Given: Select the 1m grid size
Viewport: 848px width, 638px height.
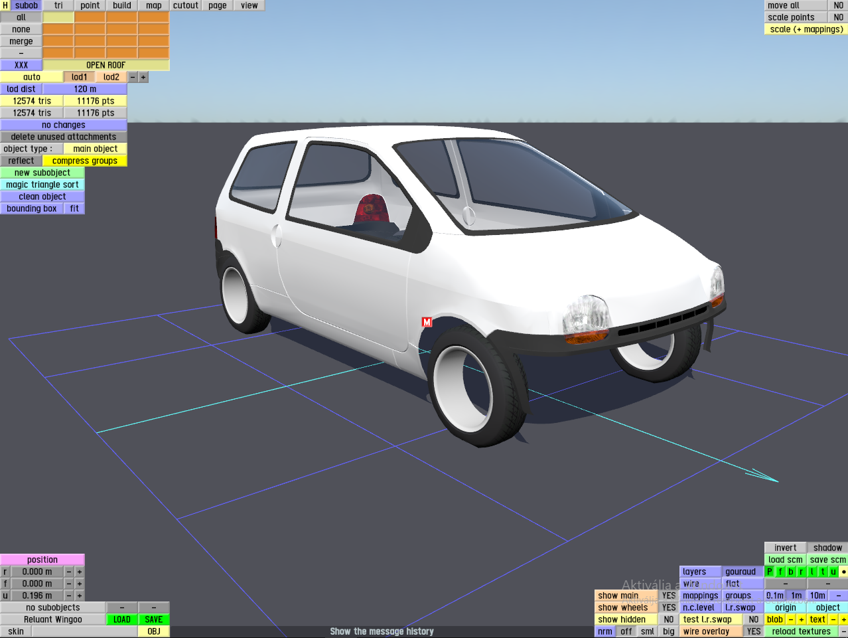Looking at the screenshot, I should click(x=796, y=596).
